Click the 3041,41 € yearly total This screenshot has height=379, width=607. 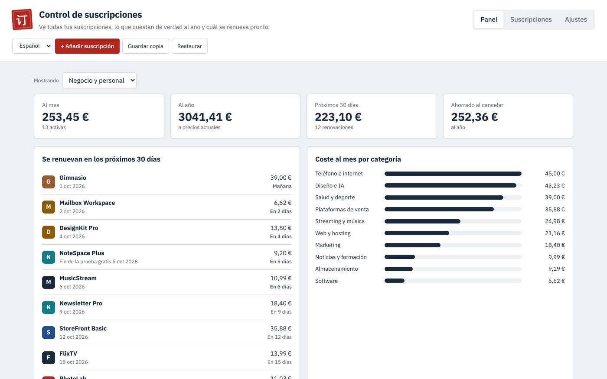coord(205,117)
